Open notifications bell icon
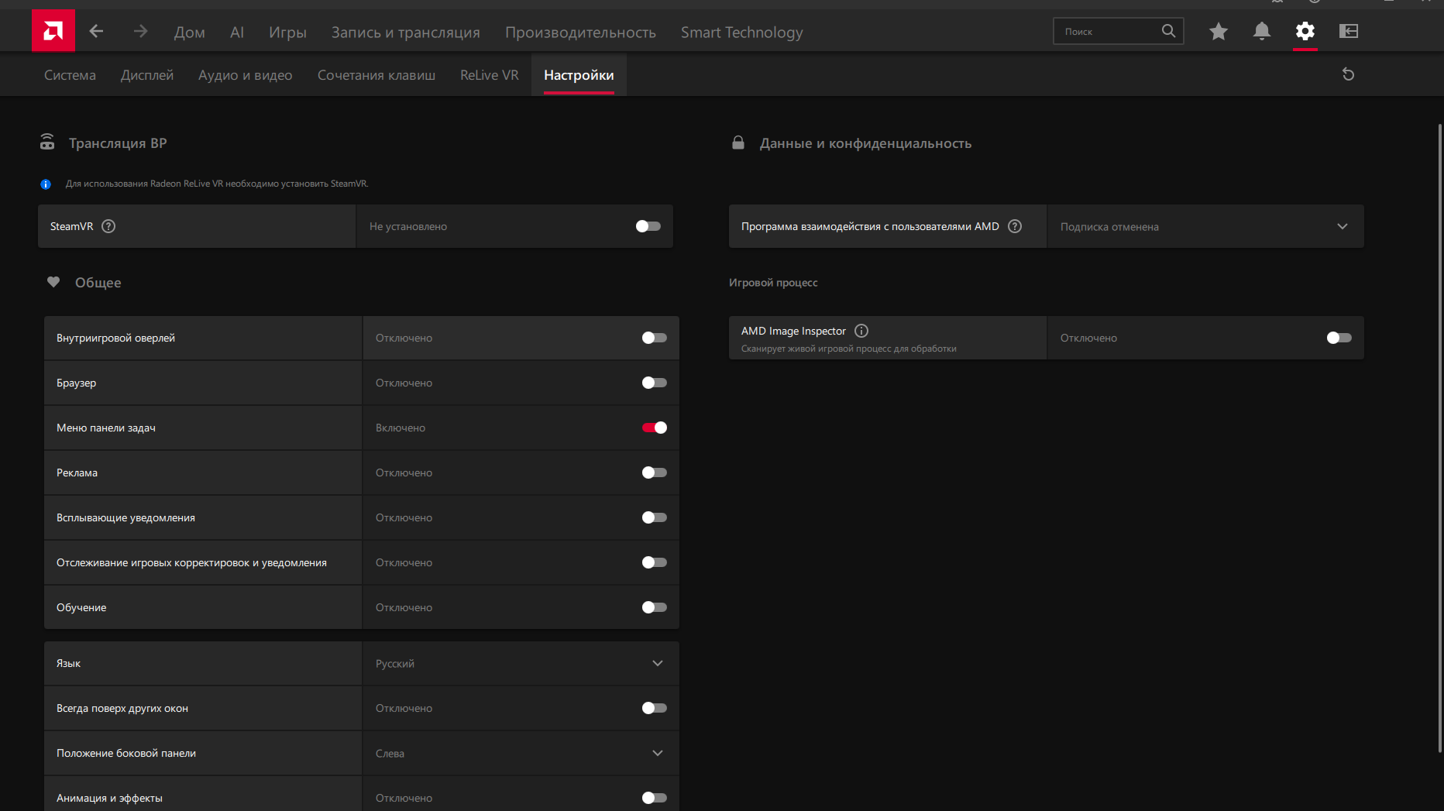 click(x=1262, y=31)
